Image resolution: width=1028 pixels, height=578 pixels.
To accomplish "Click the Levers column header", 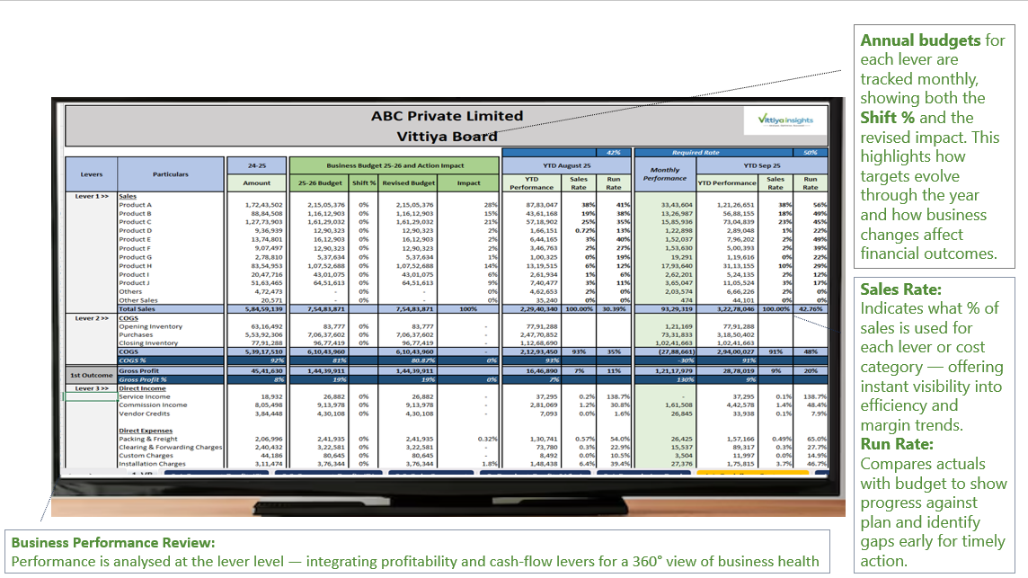I will [91, 174].
